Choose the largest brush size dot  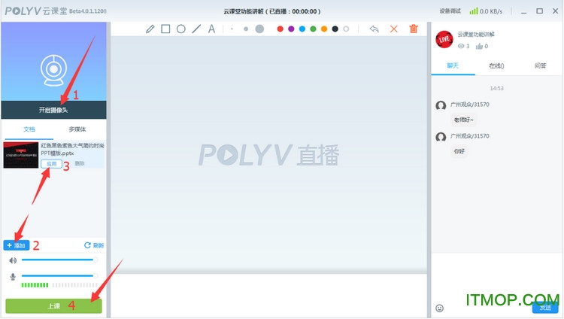(259, 29)
